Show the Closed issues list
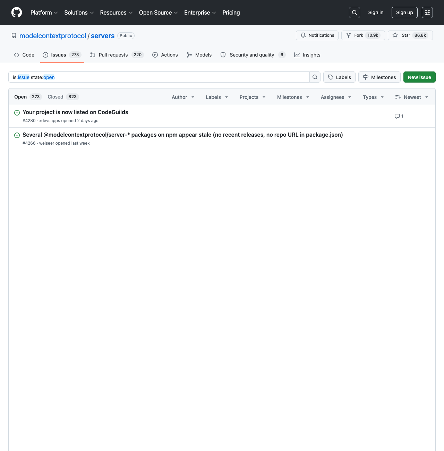This screenshot has width=444, height=451. [63, 97]
